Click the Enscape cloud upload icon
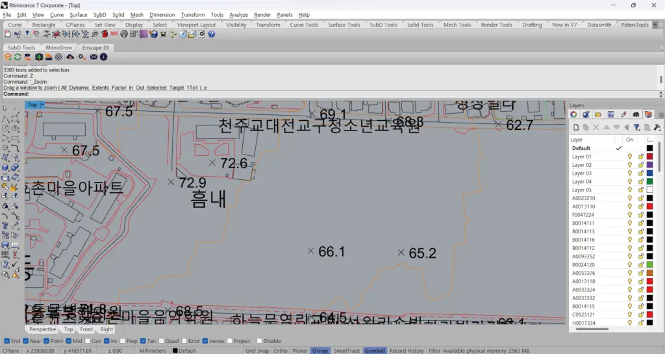This screenshot has height=354, width=665. pos(70,57)
